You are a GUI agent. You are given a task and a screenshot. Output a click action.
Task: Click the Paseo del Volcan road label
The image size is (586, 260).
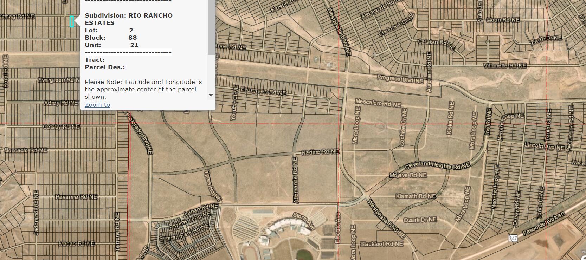[543, 223]
